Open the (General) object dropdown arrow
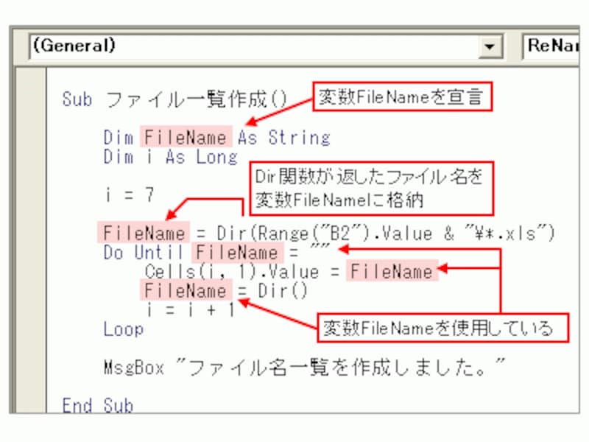 click(490, 46)
